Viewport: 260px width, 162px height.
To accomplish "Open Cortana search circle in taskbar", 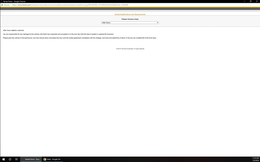I will [x=10, y=159].
